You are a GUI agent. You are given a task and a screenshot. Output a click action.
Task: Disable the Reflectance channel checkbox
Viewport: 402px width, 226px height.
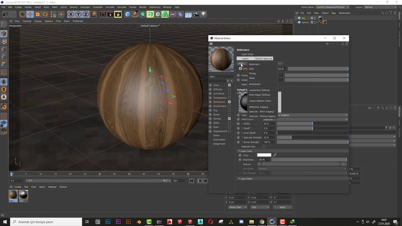pos(229,102)
